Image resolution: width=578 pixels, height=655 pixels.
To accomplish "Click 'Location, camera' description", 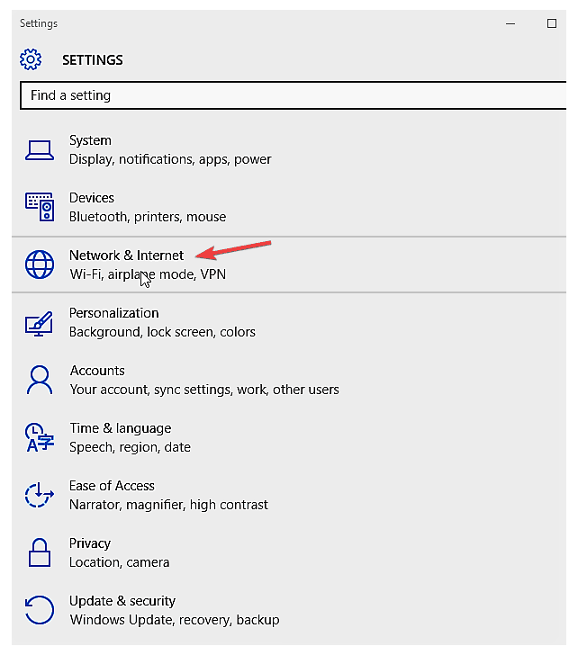I will pos(119,562).
